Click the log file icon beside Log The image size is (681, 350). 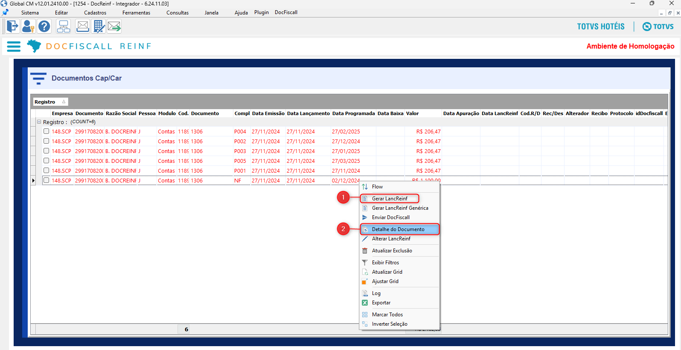click(365, 293)
